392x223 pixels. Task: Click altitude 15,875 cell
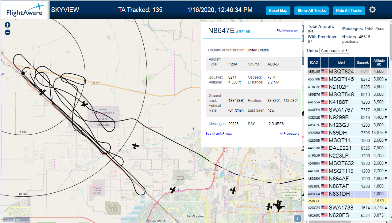tap(379, 133)
